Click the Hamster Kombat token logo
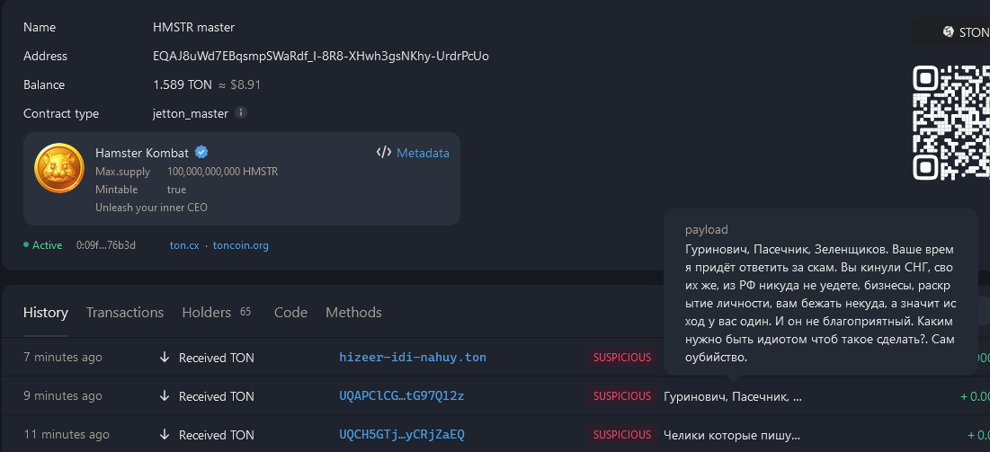 pyautogui.click(x=59, y=171)
